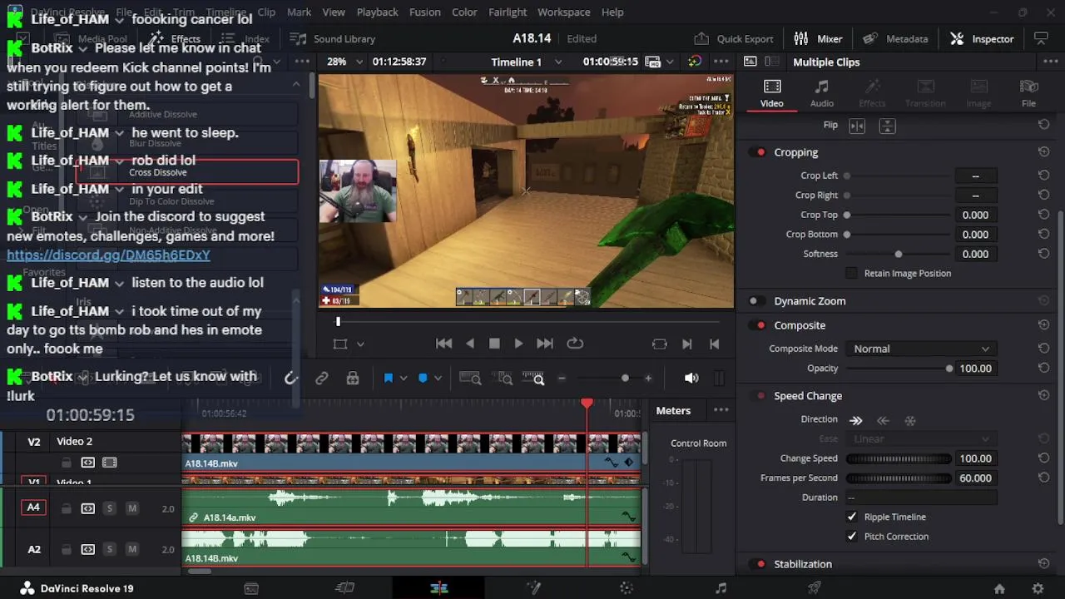
Task: Stop viewer playback
Action: coord(494,344)
